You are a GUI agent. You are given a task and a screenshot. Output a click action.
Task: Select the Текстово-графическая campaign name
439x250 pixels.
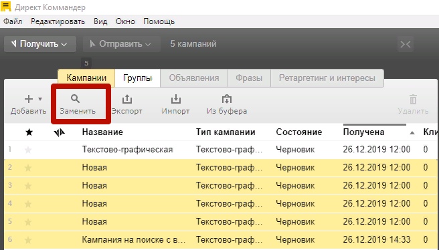(x=127, y=150)
